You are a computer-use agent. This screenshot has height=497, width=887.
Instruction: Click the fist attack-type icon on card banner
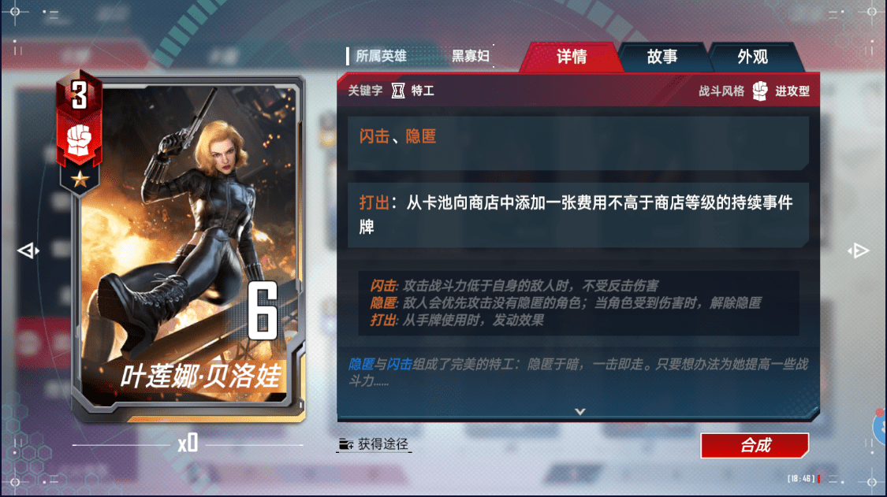79,139
